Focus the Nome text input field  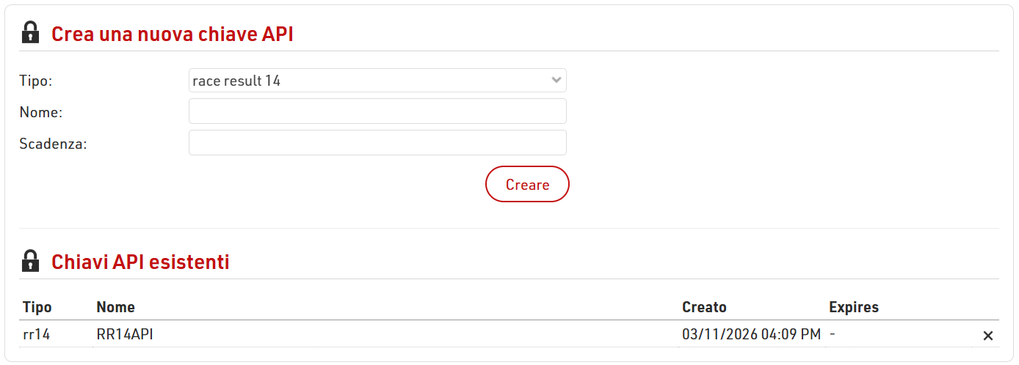click(377, 111)
